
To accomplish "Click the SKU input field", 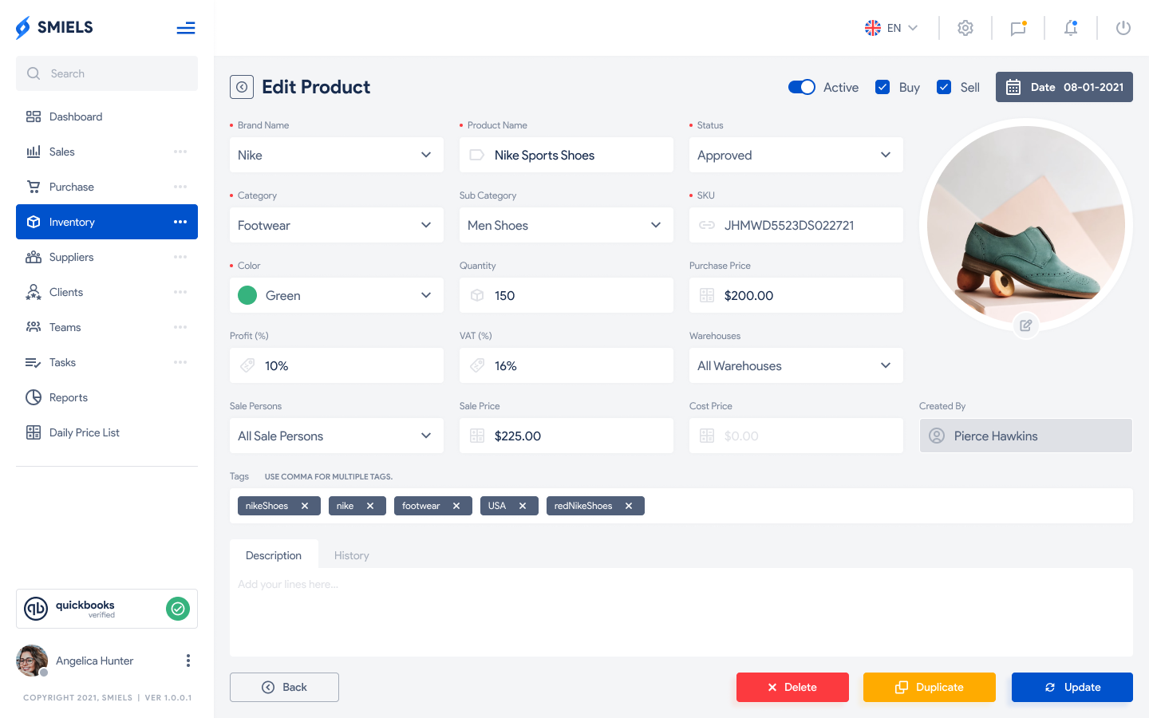I will coord(796,225).
